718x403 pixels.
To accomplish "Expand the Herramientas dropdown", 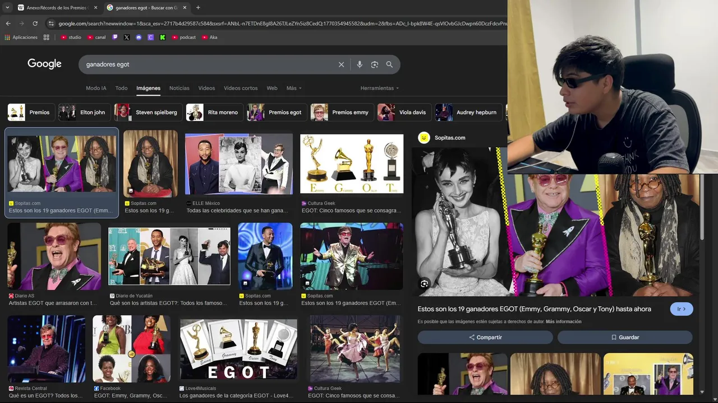I will point(380,88).
